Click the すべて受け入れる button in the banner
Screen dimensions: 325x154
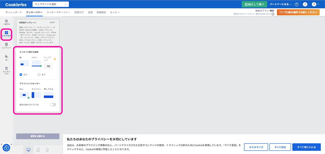click(307, 147)
